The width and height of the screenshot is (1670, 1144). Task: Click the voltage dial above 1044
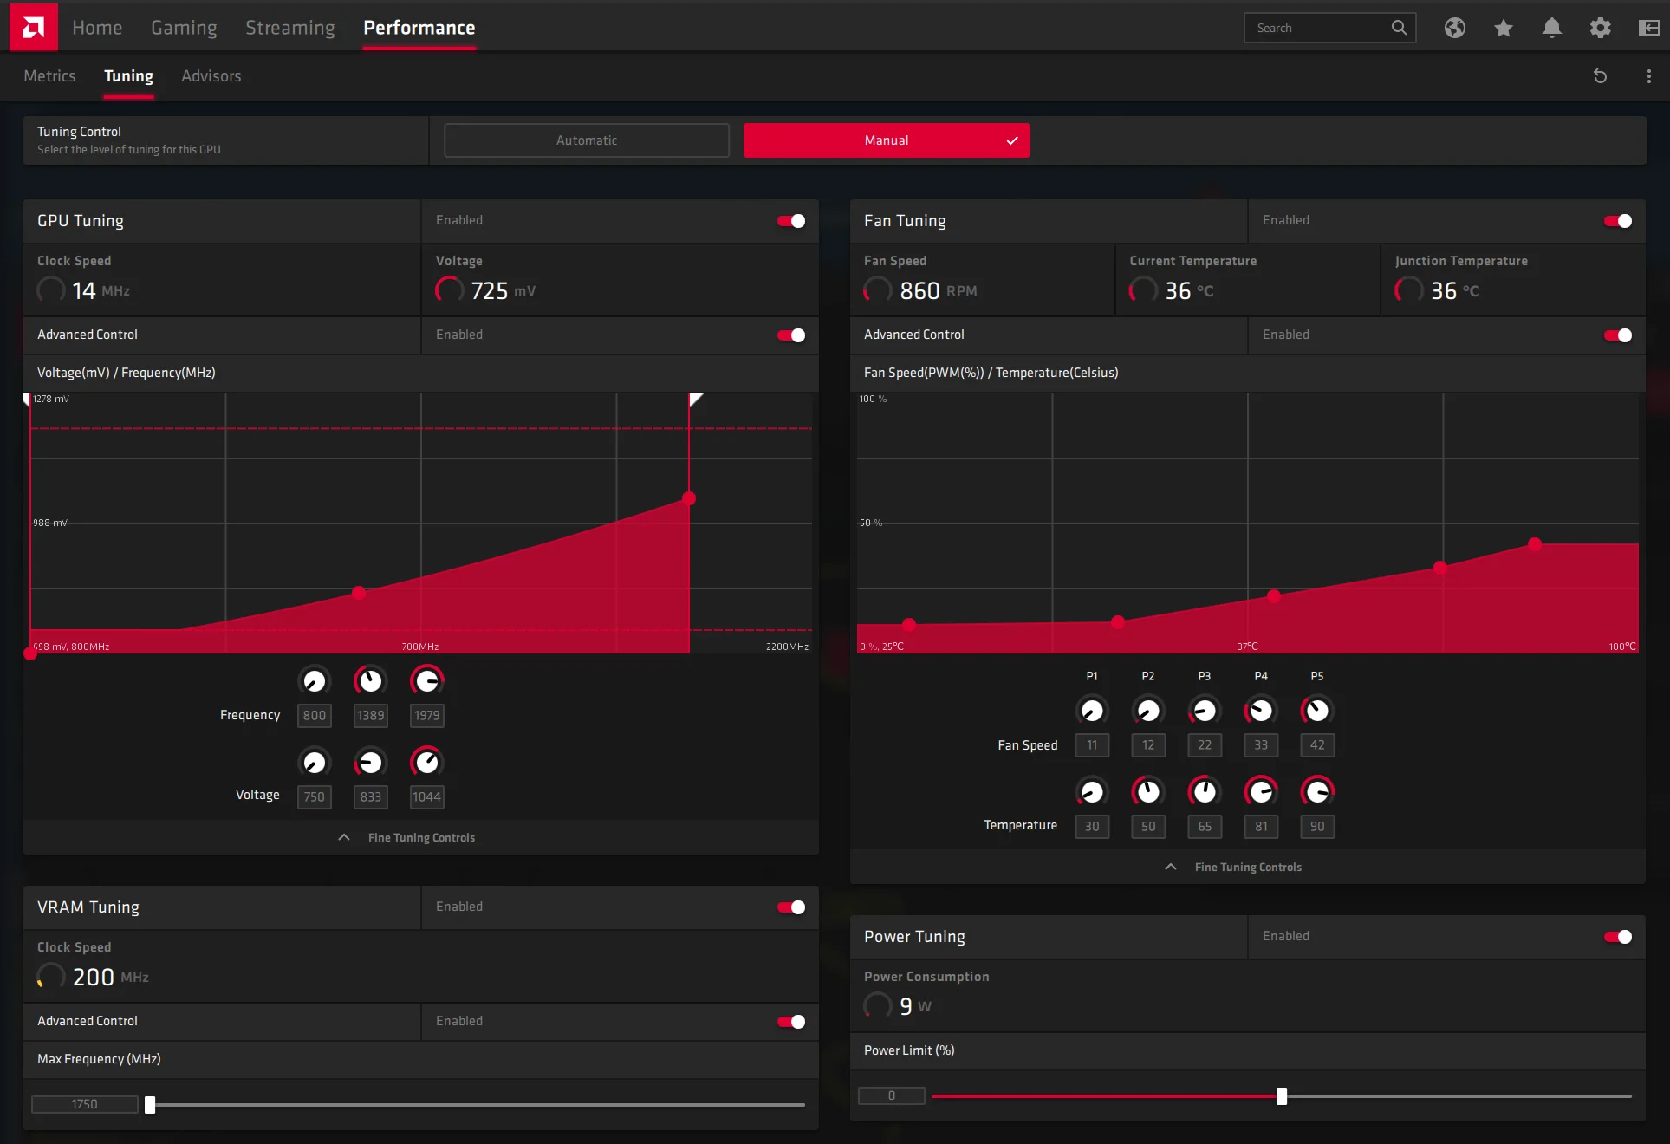(427, 763)
